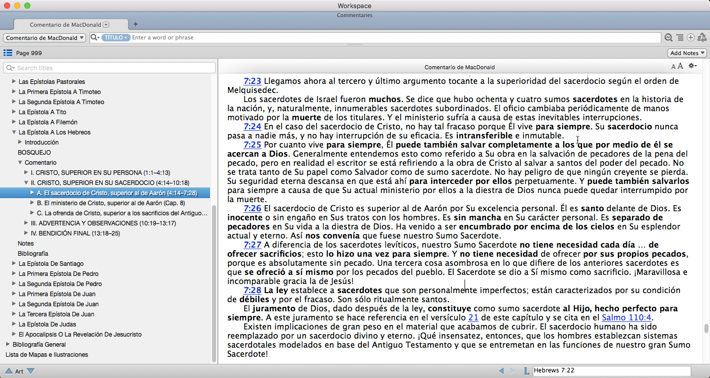Open the TÍTULO search field selector
This screenshot has height=378, width=710.
(x=116, y=37)
